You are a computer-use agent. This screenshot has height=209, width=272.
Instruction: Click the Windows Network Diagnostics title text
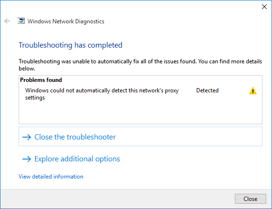pos(66,21)
